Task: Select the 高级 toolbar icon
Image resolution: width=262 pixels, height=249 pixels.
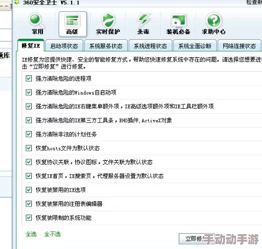Action: 73,24
